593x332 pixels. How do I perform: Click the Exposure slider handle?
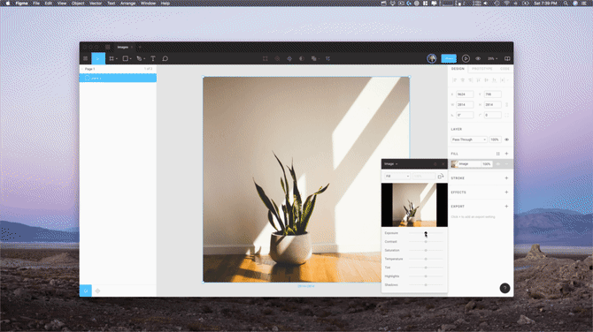coord(426,233)
